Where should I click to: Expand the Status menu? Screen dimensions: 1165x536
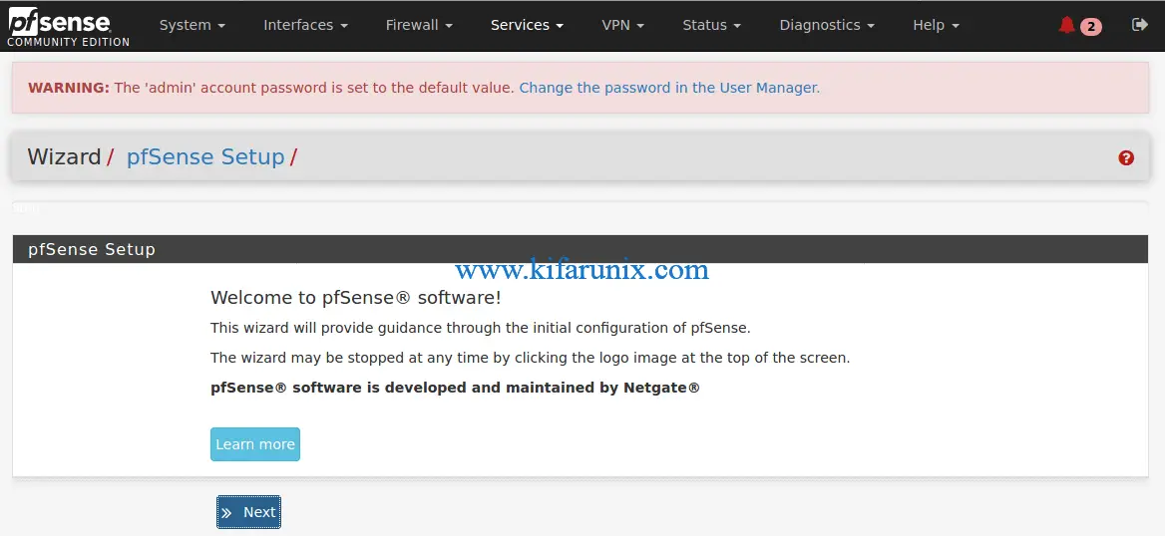(x=712, y=25)
